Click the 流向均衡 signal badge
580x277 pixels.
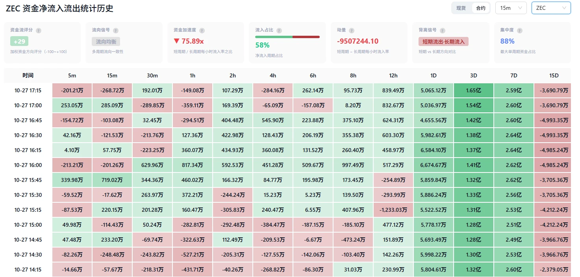pyautogui.click(x=106, y=42)
